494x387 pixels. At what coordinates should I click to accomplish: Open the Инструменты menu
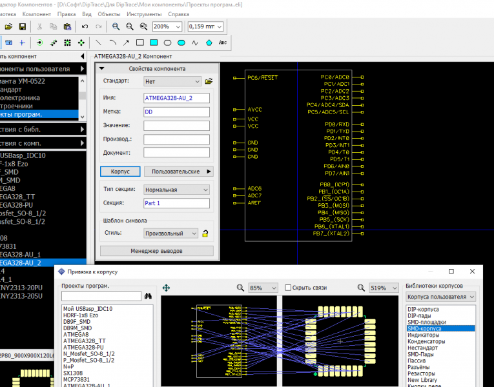[x=144, y=14]
